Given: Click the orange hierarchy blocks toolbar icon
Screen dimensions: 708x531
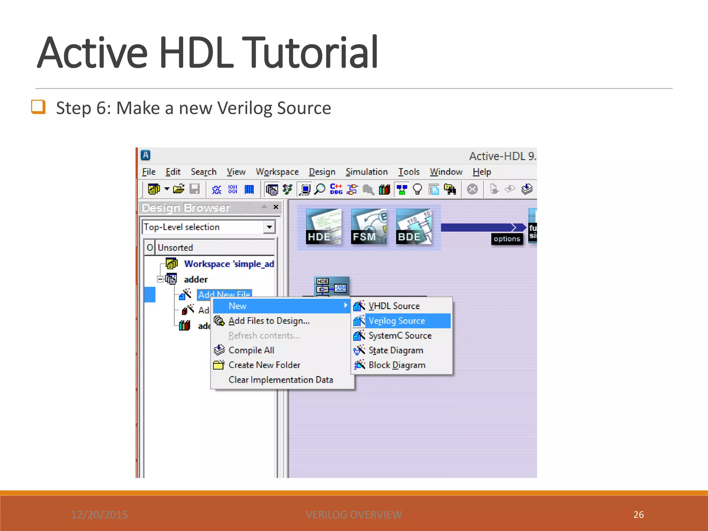Looking at the screenshot, I should [x=352, y=189].
